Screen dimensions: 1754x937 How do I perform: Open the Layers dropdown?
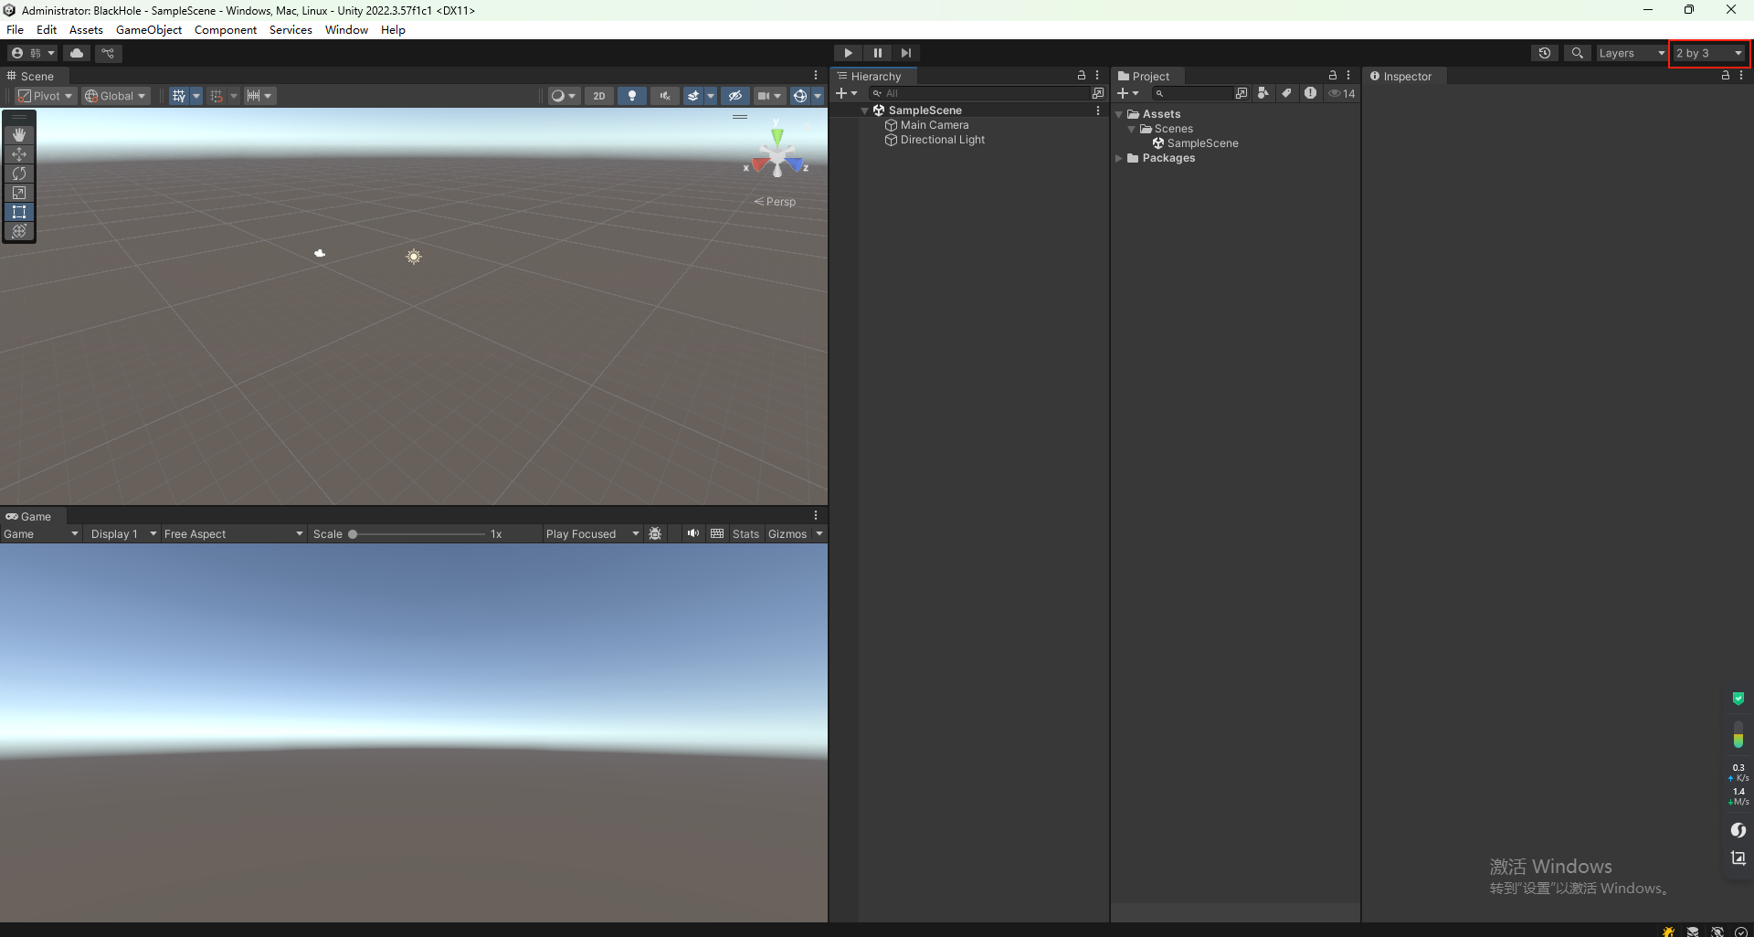(x=1631, y=53)
